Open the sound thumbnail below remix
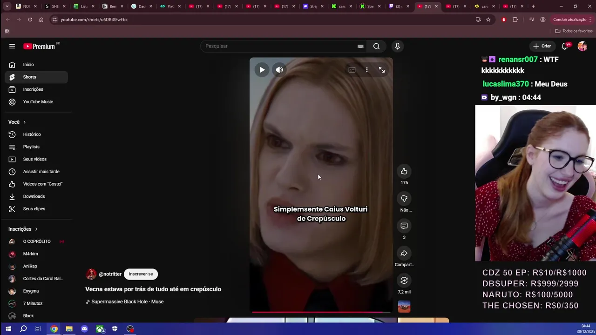Screen dimensions: 596x335 click(x=404, y=307)
